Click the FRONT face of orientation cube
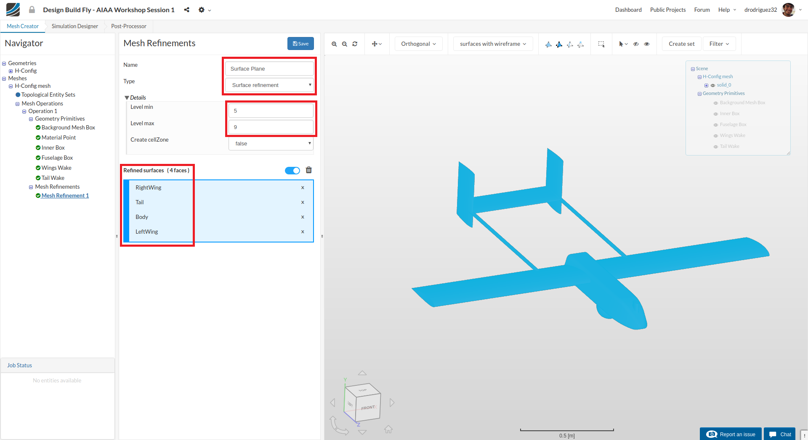The width and height of the screenshot is (808, 440). tap(368, 408)
